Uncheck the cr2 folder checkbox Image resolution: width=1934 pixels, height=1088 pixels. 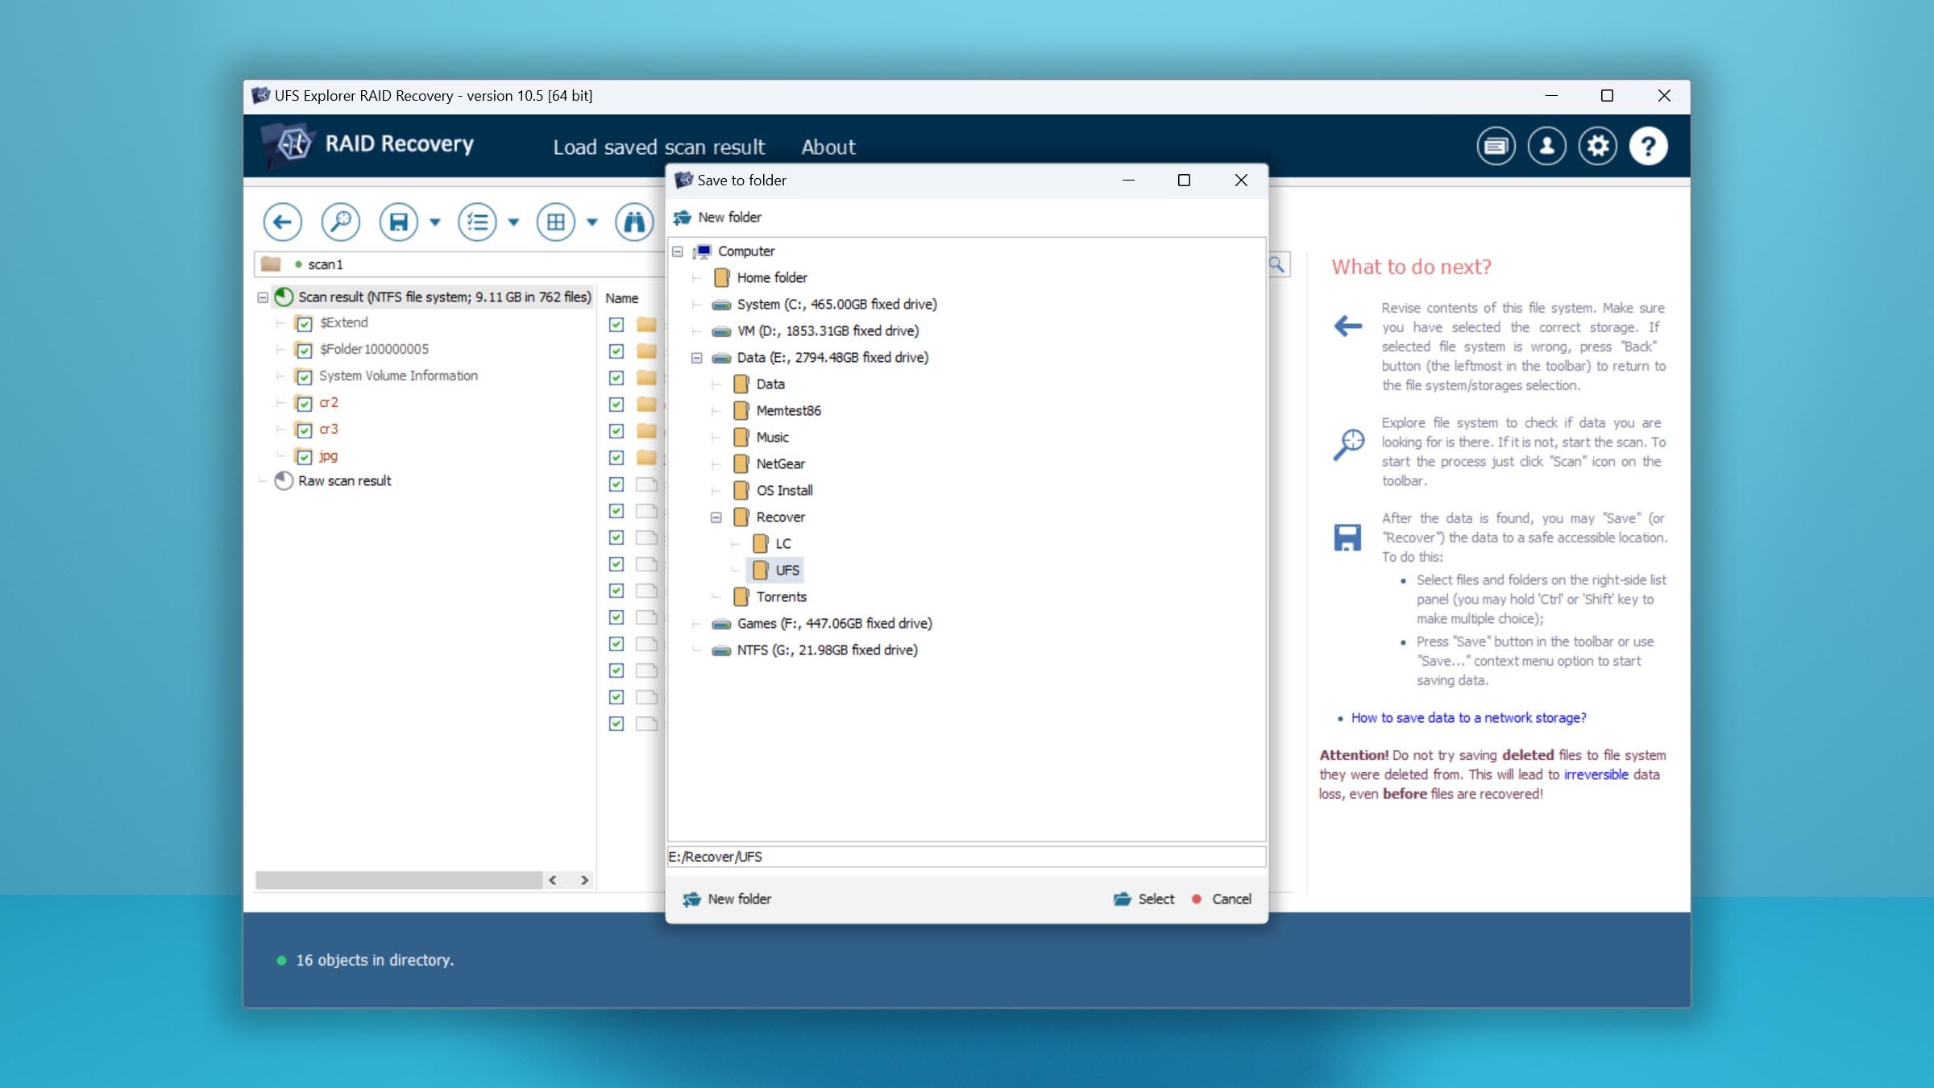304,404
